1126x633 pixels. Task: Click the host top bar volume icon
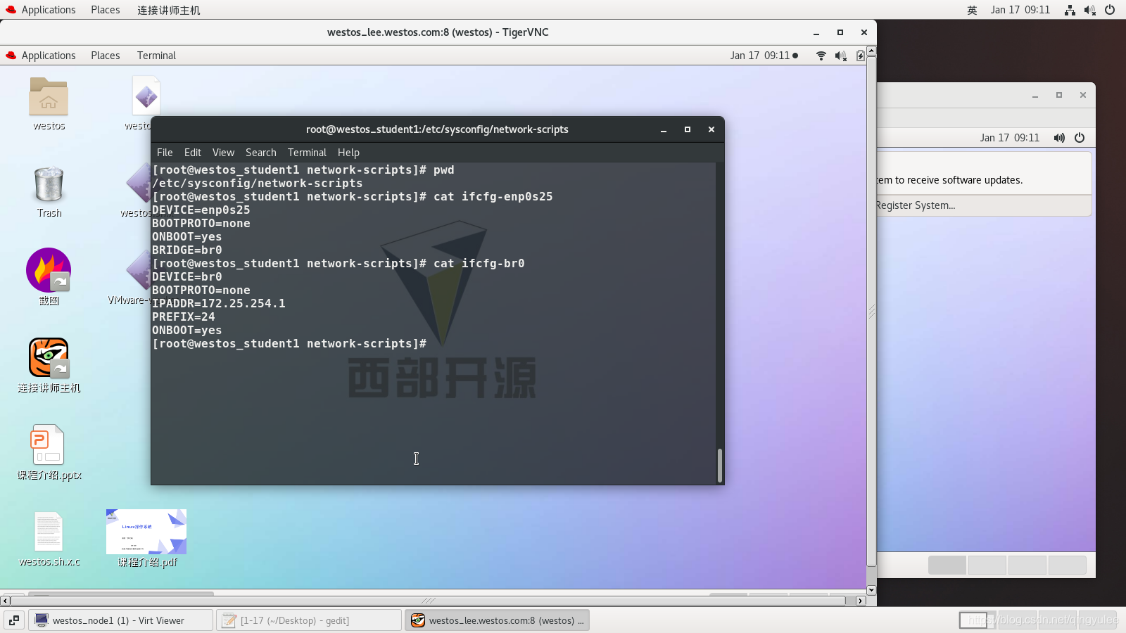click(x=1090, y=10)
